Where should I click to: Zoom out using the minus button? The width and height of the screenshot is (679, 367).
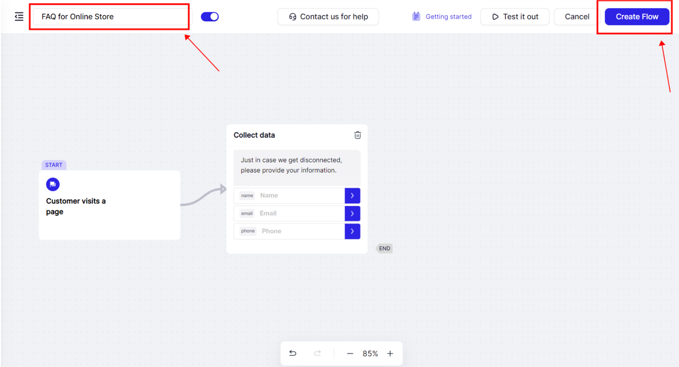[350, 354]
